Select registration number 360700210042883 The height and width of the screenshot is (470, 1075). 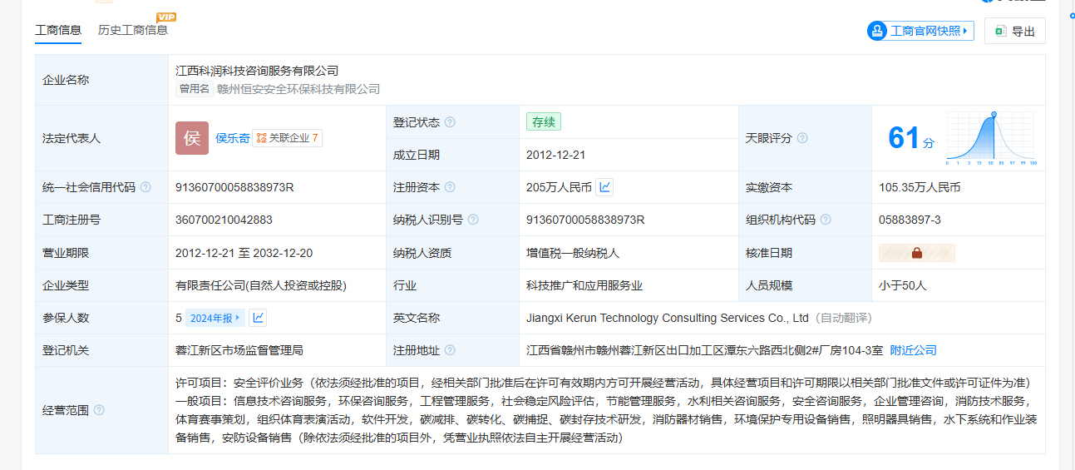224,220
